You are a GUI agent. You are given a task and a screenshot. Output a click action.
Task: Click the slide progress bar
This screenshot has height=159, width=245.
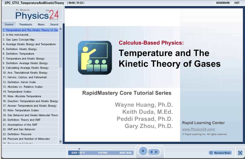pos(101,153)
